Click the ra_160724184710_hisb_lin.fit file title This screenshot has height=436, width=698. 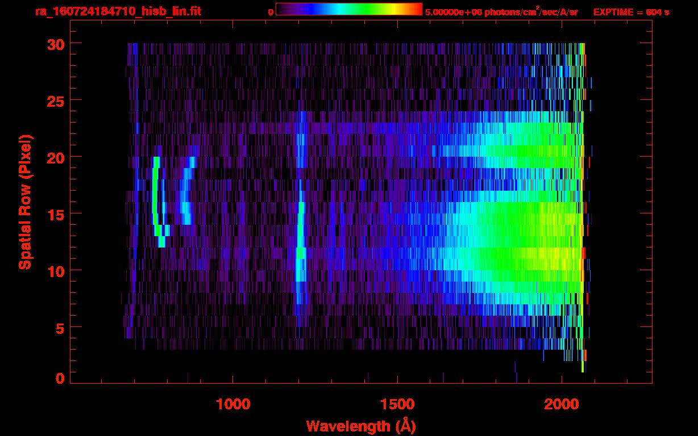[x=118, y=11]
